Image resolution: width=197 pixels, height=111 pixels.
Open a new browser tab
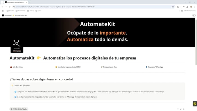point(30,2)
